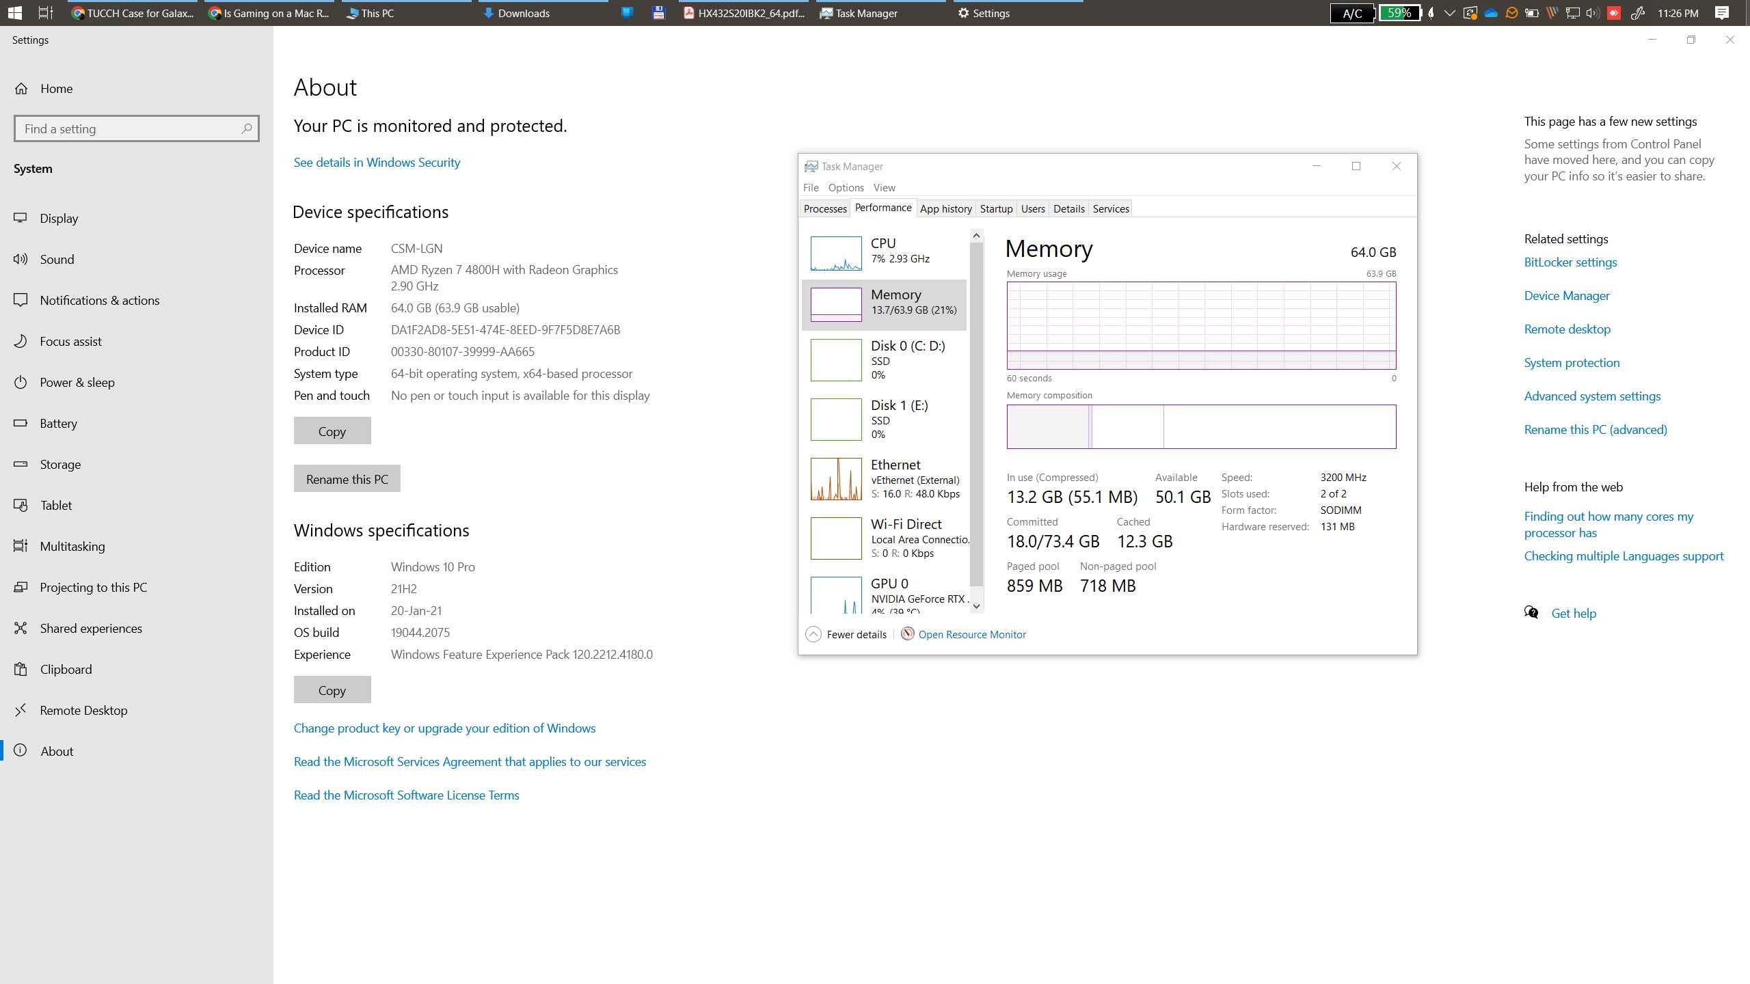Click Copy button under Device specifications
The width and height of the screenshot is (1750, 984).
[332, 430]
